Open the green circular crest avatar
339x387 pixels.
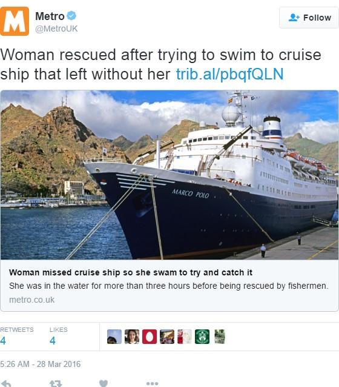pyautogui.click(x=202, y=337)
